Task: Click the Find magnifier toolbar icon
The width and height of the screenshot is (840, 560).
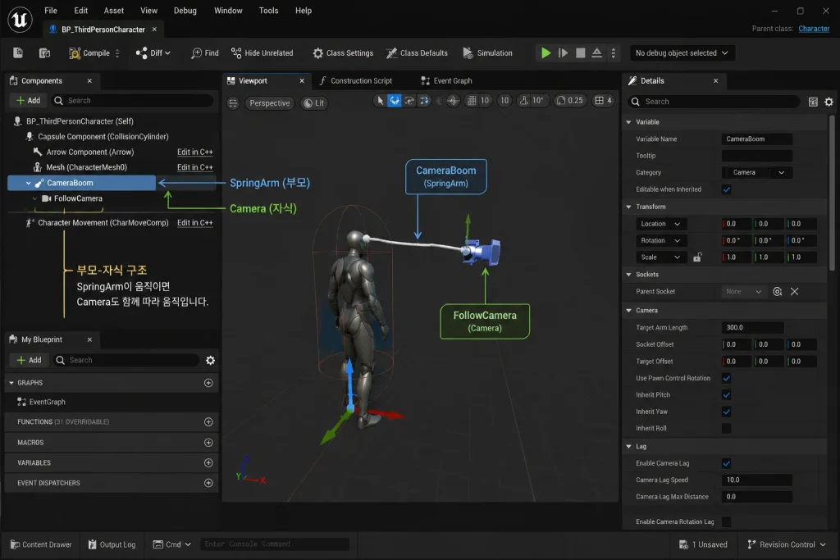Action: (197, 53)
